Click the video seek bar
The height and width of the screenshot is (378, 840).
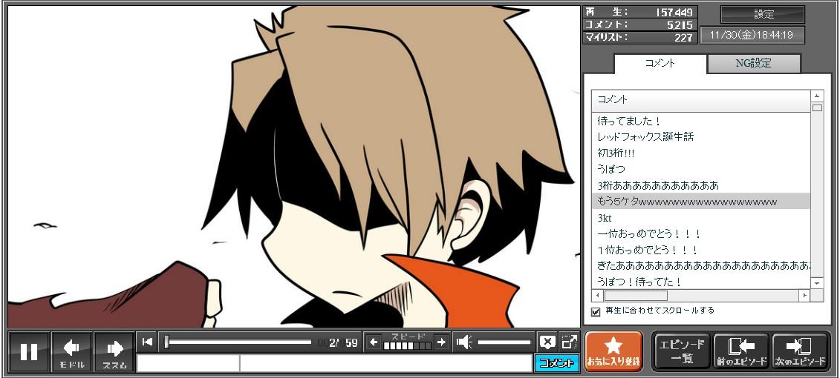pyautogui.click(x=238, y=342)
